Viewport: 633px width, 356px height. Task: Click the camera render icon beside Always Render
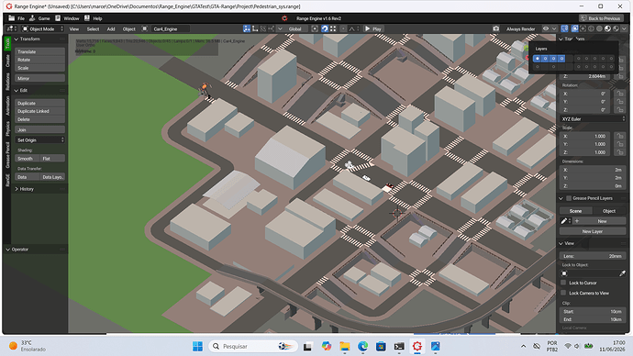[495, 28]
